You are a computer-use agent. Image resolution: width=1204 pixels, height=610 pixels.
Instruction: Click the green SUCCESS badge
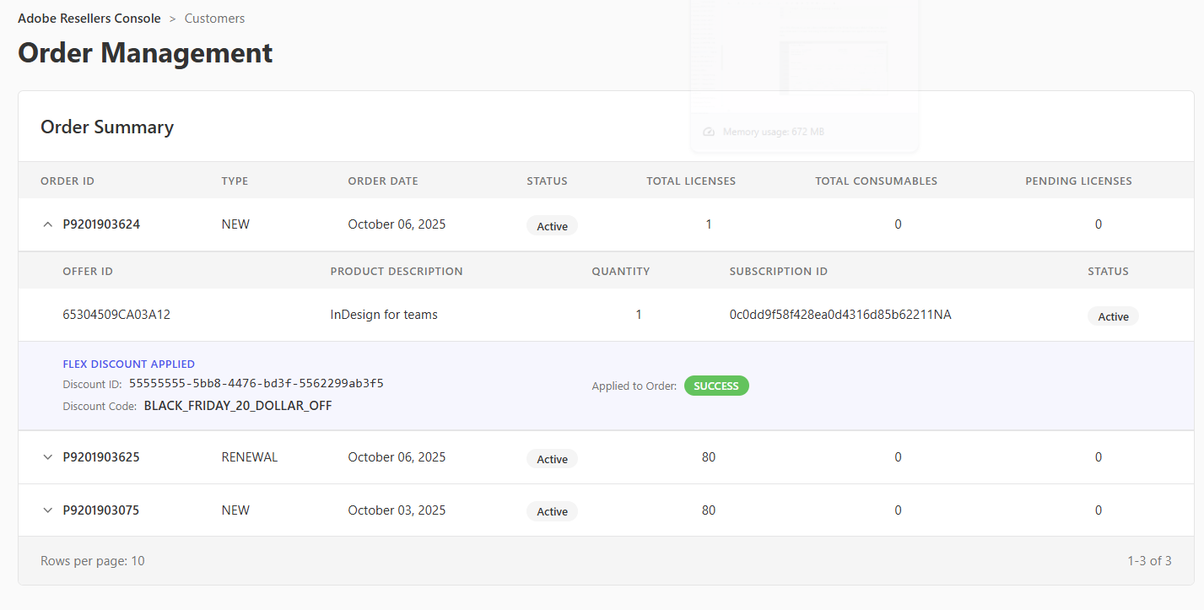(715, 386)
